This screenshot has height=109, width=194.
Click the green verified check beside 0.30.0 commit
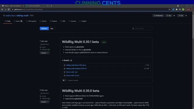point(49,99)
